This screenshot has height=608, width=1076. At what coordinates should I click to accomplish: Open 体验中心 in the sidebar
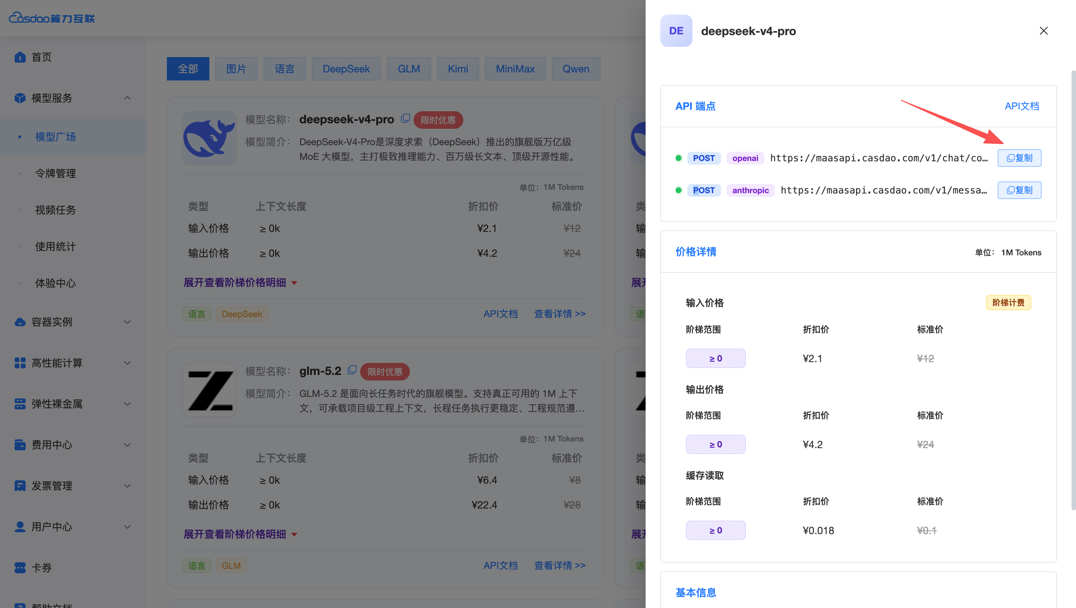pos(73,283)
